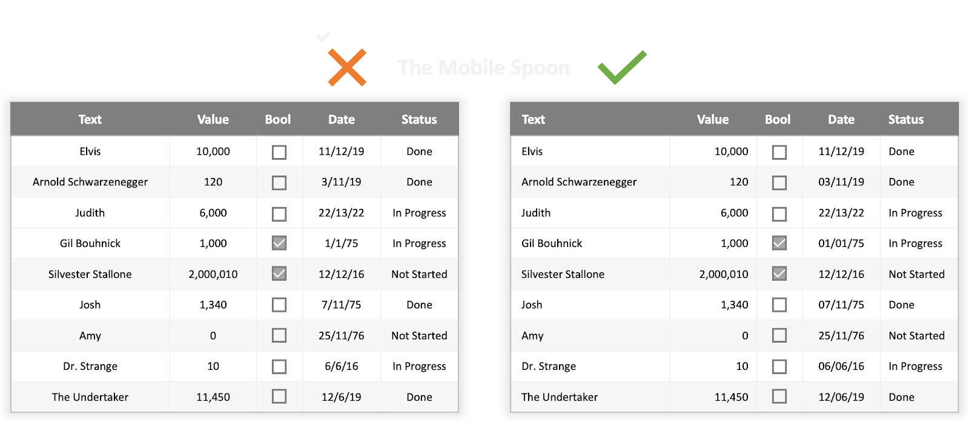Uncheck Silvester Stallone's checkbox in the left-aligned table

779,274
